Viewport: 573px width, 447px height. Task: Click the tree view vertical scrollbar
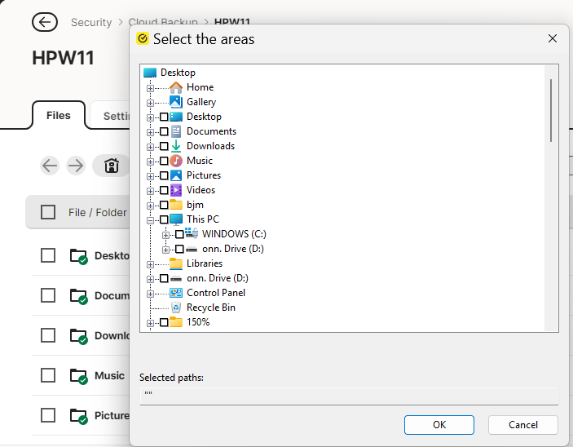pyautogui.click(x=551, y=110)
